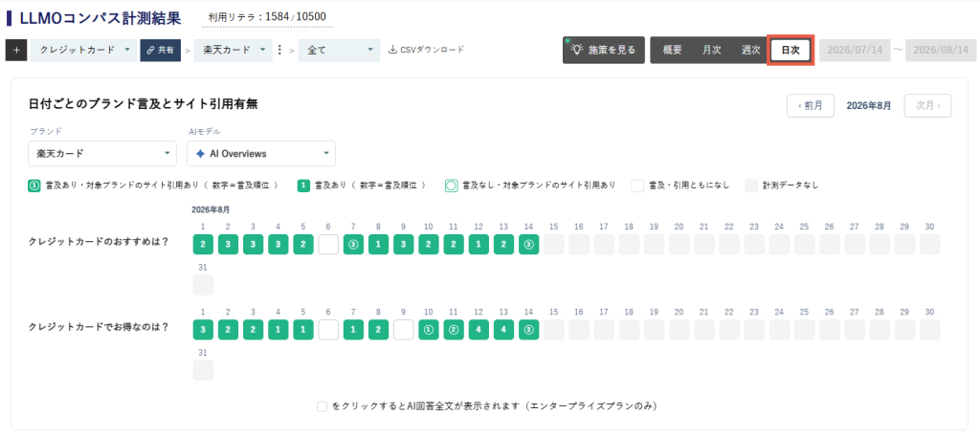This screenshot has width=980, height=436.
Task: Click empty day 6 cell for クレジットカードのおすすめは？
Action: click(328, 244)
